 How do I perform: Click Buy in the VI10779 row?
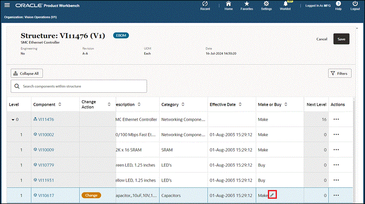[261, 165]
